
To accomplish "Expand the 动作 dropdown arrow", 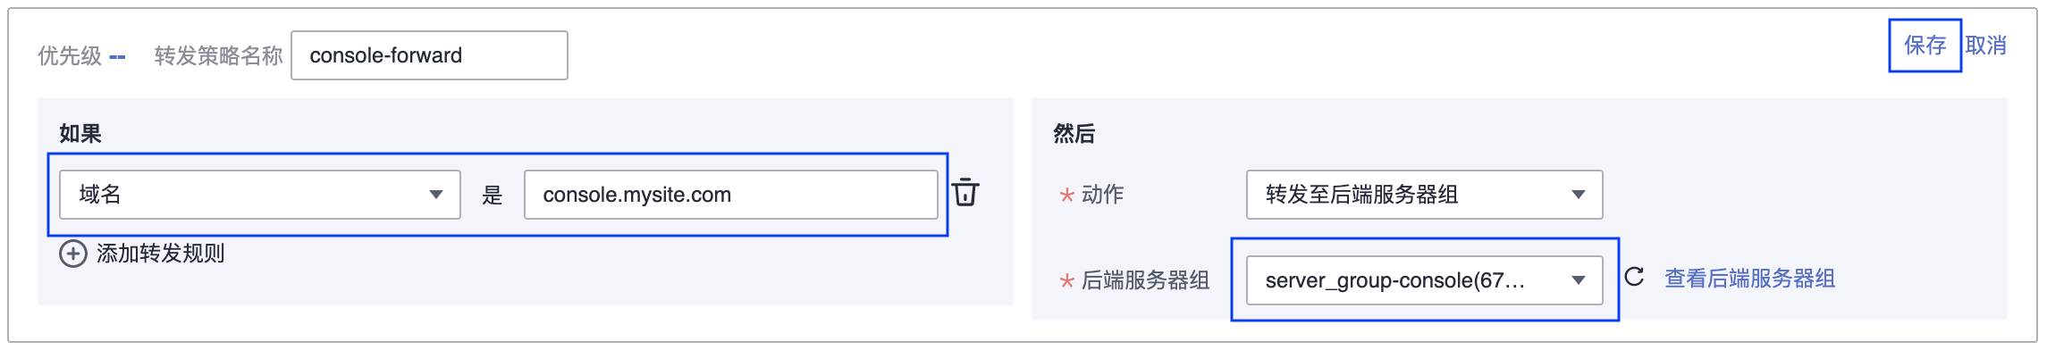I will pos(1579,195).
